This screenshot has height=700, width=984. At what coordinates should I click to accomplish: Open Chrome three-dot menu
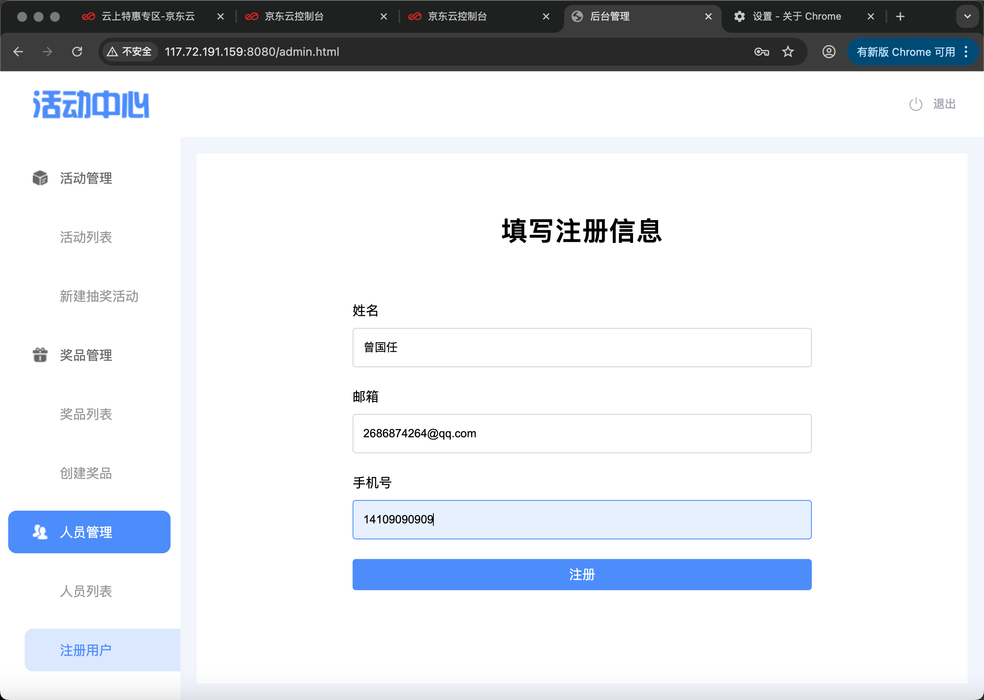click(966, 52)
